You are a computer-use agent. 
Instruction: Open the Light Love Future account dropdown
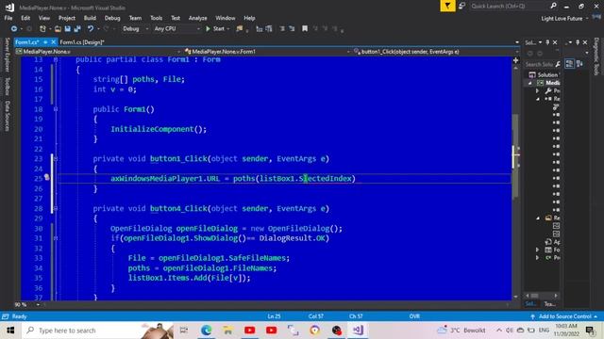564,19
